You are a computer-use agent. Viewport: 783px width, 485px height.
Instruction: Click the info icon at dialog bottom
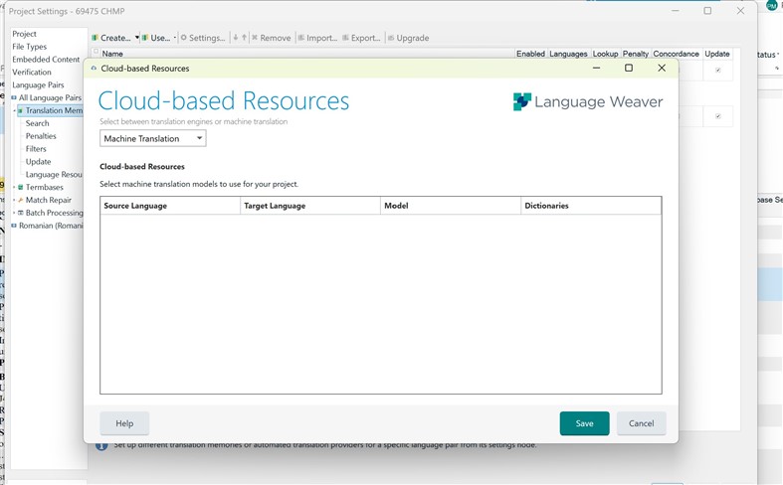coord(101,445)
